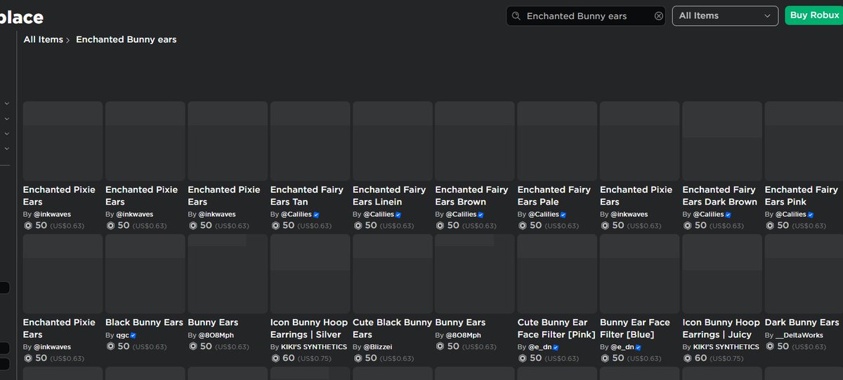Click the verified badge under Enchanted Fairy Ears Linein
843x380 pixels.
click(398, 215)
